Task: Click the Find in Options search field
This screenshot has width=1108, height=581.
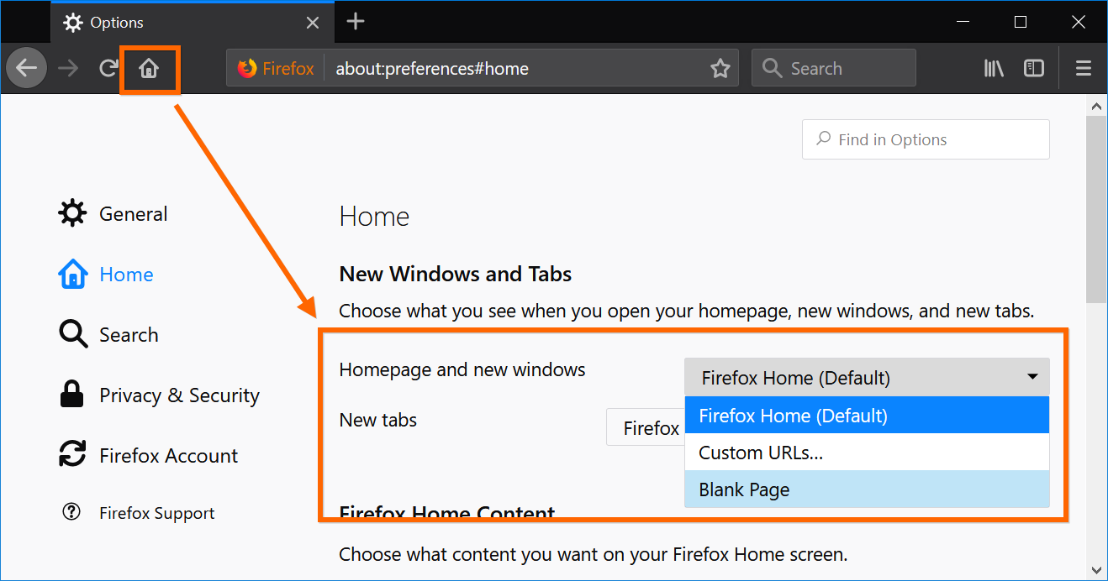Action: (x=925, y=139)
